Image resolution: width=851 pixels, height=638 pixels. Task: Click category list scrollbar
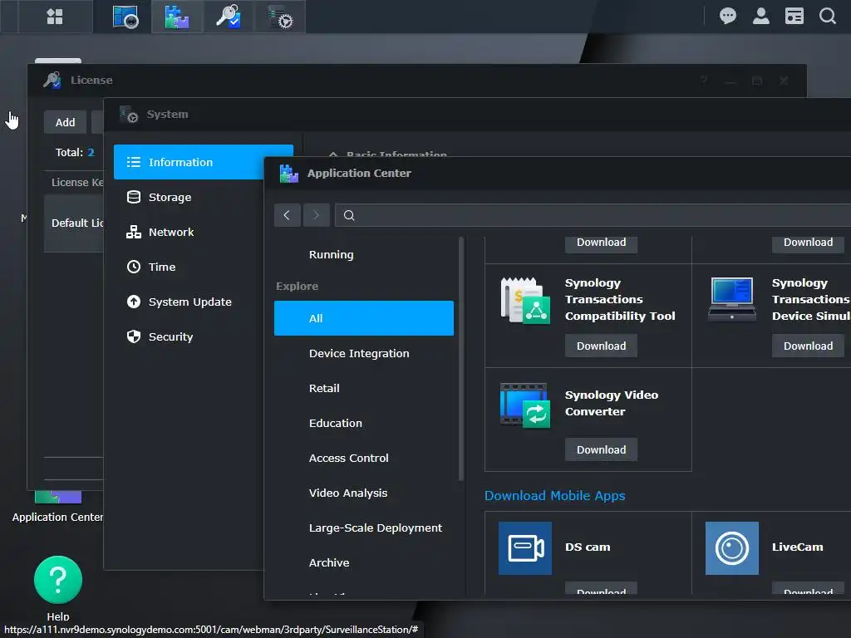pyautogui.click(x=461, y=359)
